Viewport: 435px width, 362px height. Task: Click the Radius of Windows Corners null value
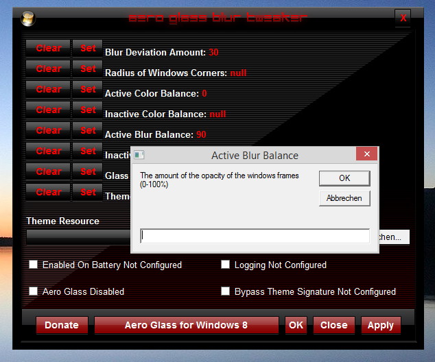click(x=238, y=73)
